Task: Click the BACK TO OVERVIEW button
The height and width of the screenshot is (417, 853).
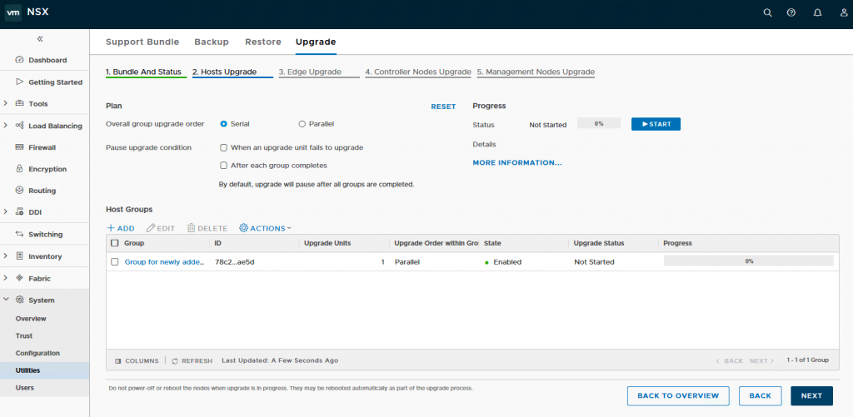Action: pos(678,396)
